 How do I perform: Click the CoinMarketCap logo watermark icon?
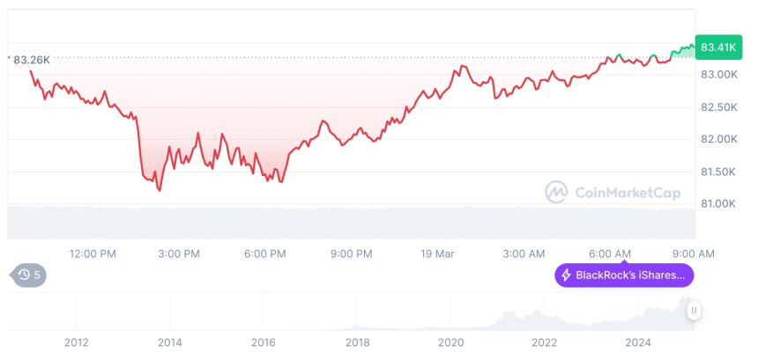[x=556, y=192]
